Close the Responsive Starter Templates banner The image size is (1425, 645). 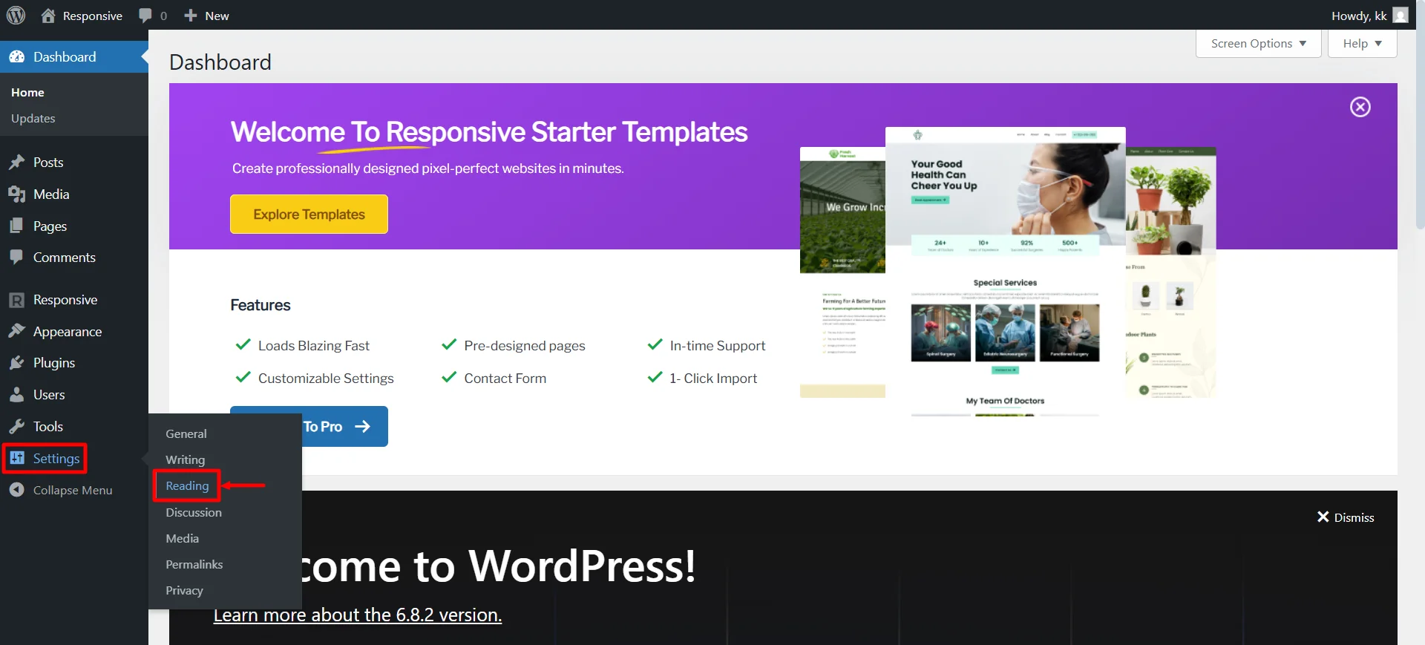point(1360,107)
